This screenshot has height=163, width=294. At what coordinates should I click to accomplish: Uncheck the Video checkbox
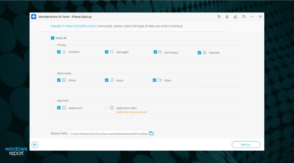[x=154, y=80]
